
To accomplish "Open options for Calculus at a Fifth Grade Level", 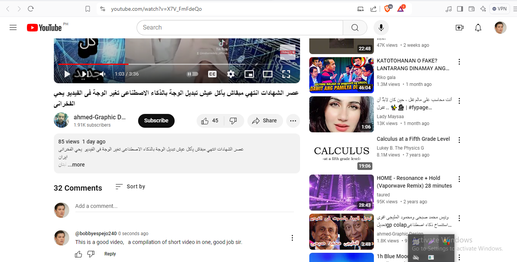I will (x=459, y=140).
